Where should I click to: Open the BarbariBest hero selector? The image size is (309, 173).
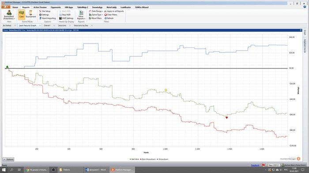point(9,14)
